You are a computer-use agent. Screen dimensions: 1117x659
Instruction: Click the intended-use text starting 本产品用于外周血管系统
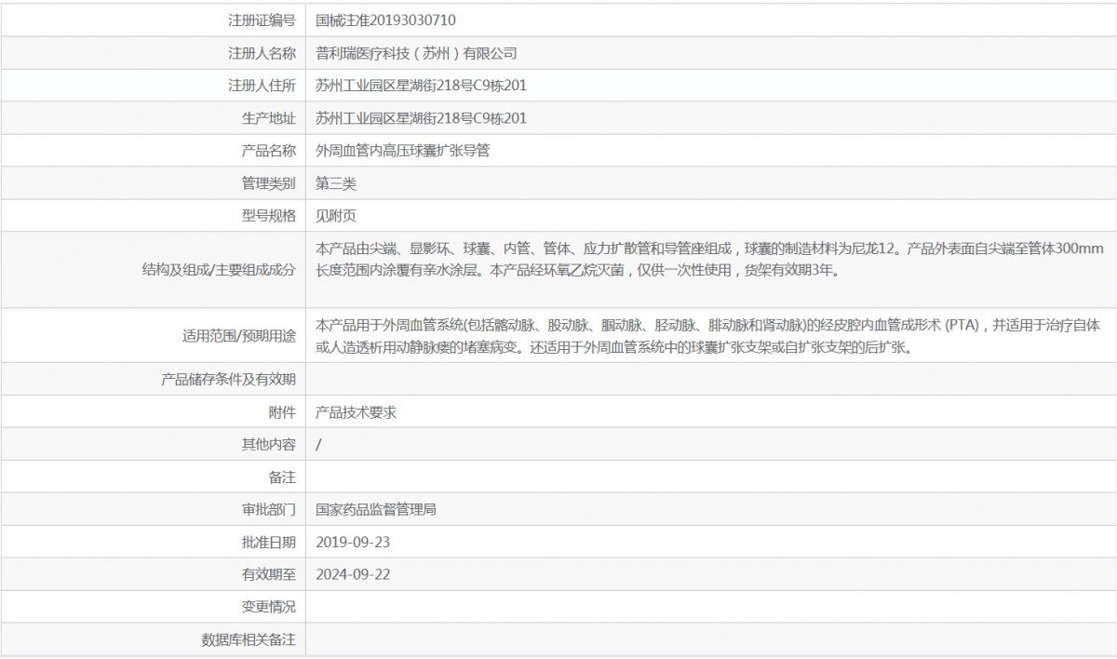click(x=708, y=337)
